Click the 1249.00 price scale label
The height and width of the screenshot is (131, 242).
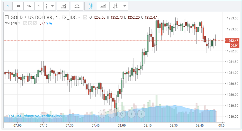click(x=232, y=117)
